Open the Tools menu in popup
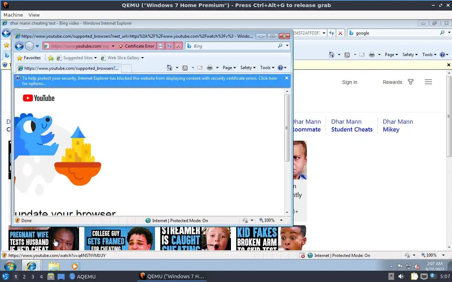This screenshot has height=282, width=452. pos(267,68)
